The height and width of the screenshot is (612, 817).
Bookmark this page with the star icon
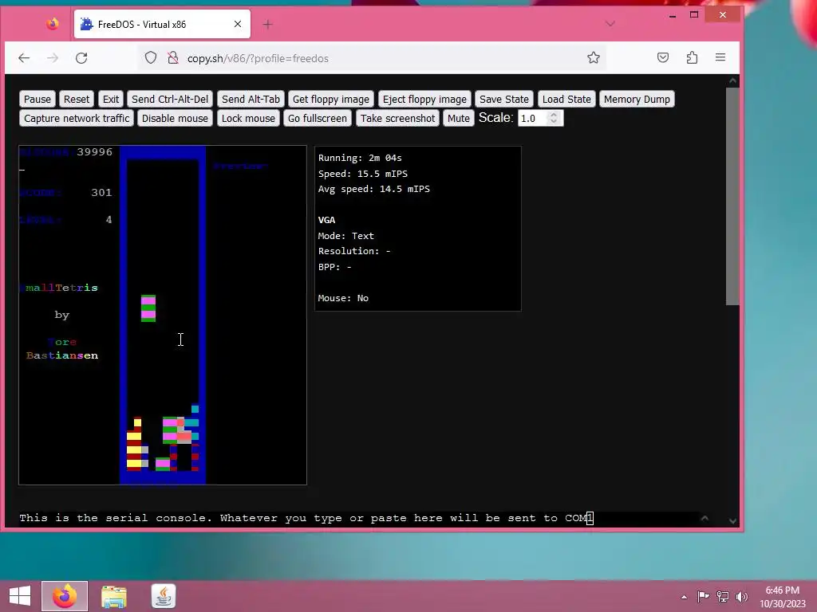[x=594, y=57]
